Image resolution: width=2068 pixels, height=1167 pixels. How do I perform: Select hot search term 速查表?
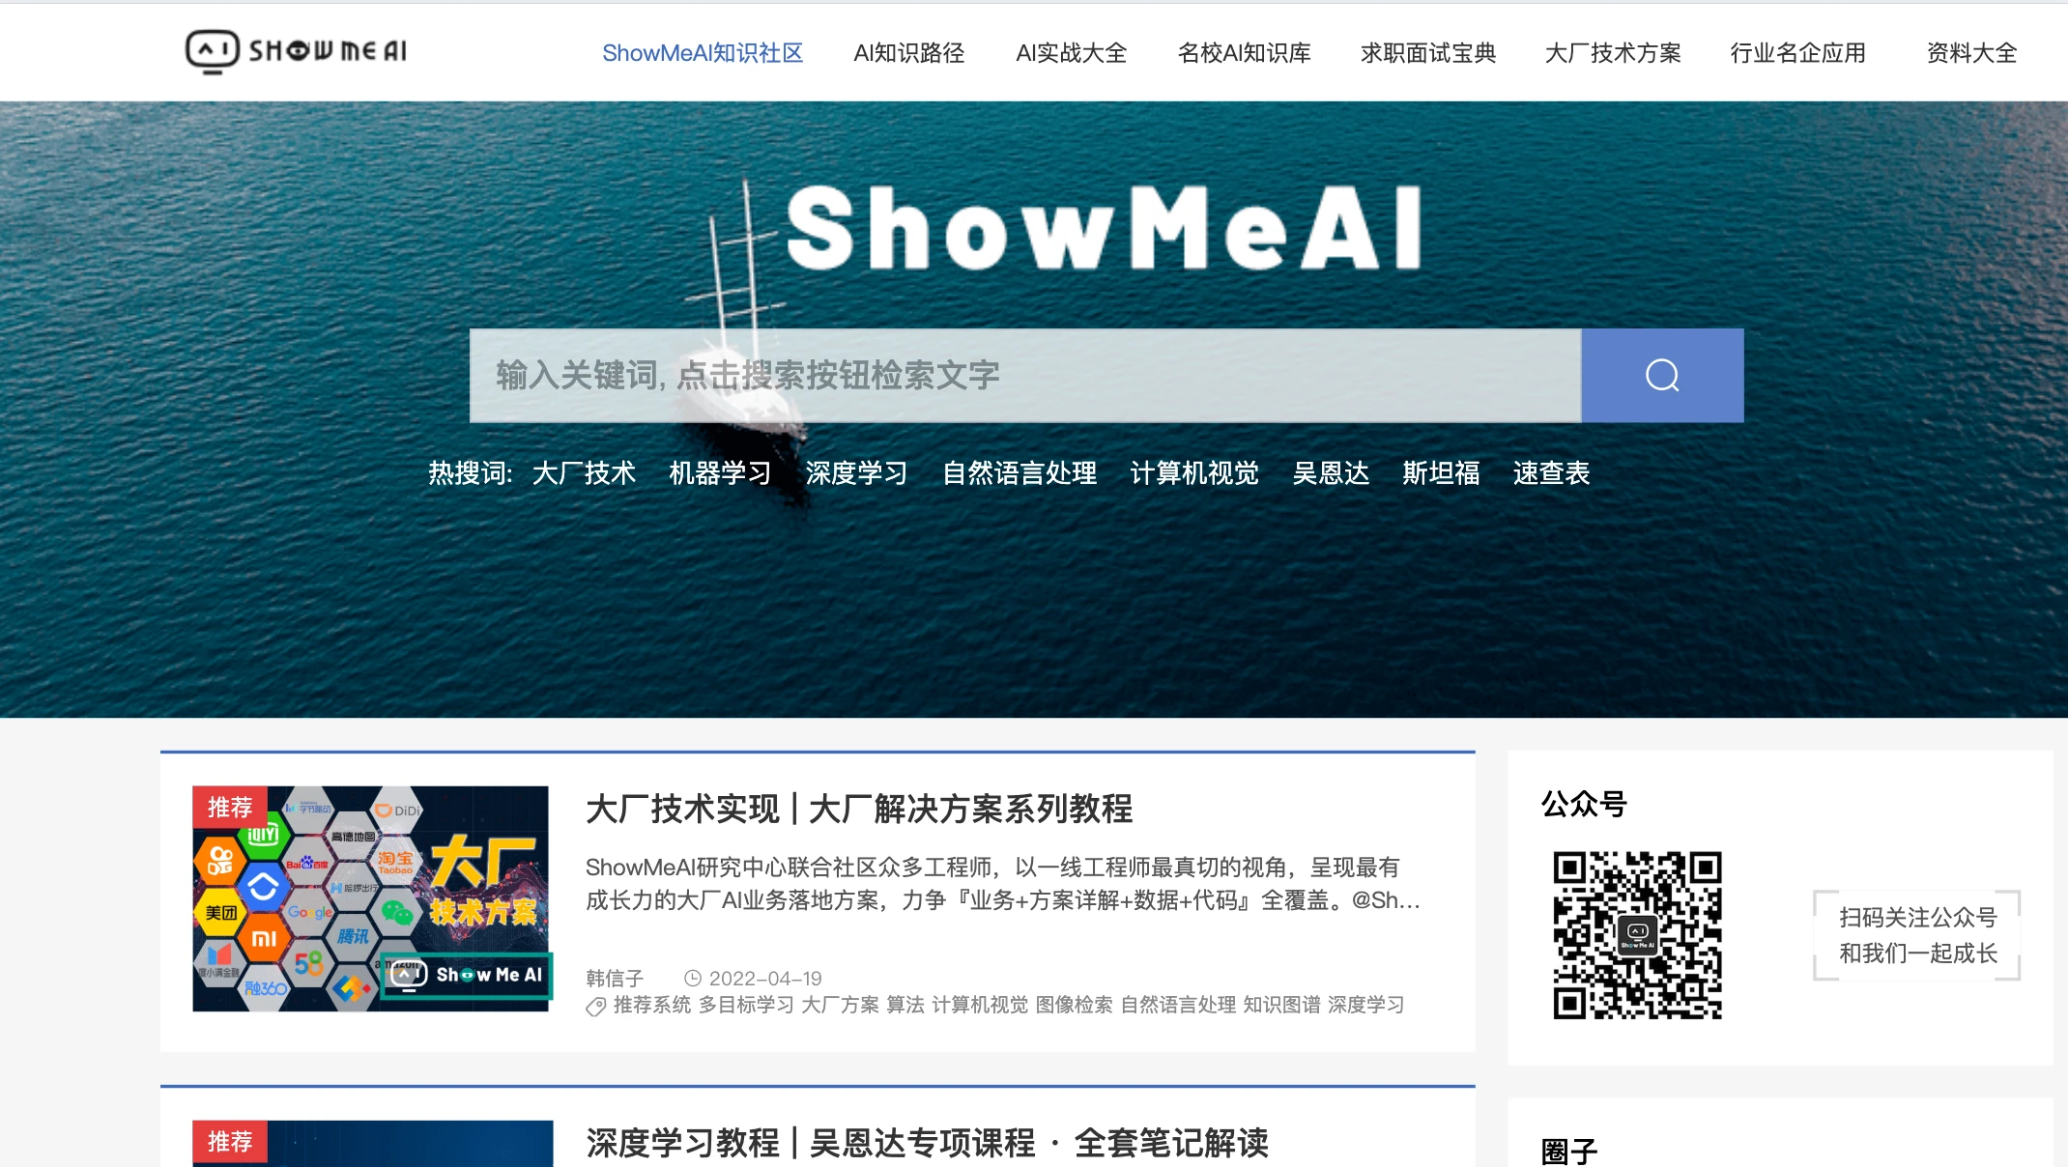(1551, 473)
